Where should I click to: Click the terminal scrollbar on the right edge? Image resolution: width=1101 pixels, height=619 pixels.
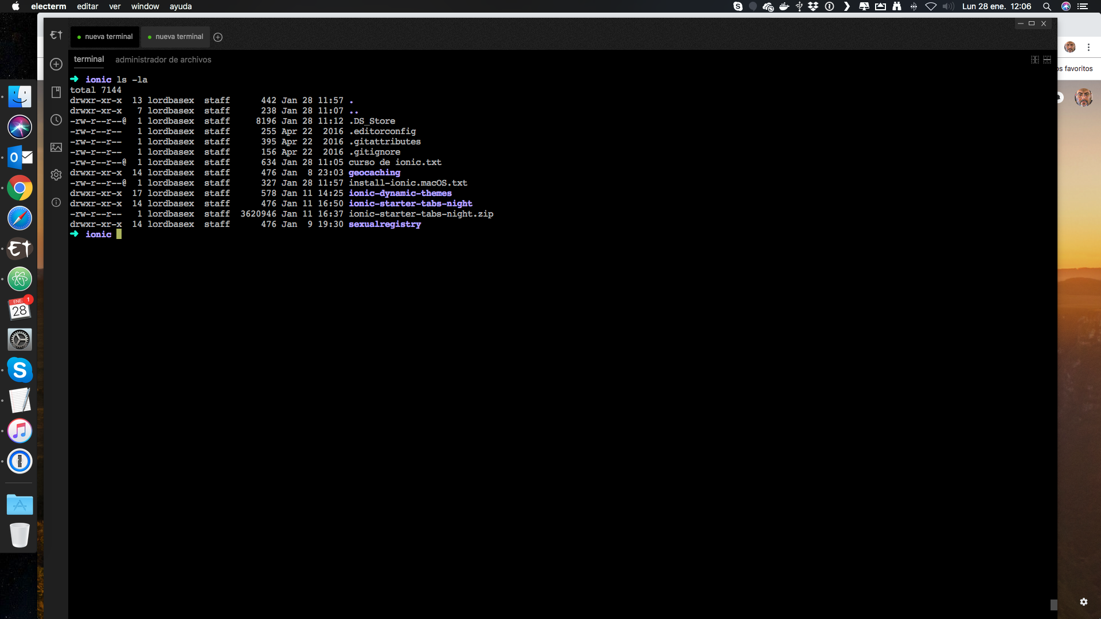click(1054, 605)
